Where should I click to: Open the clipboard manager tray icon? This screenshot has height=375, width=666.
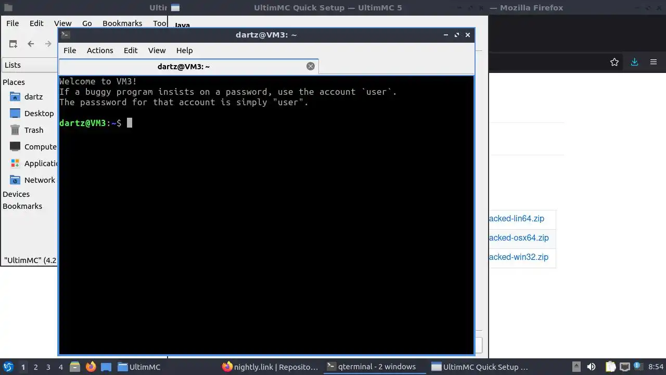611,367
